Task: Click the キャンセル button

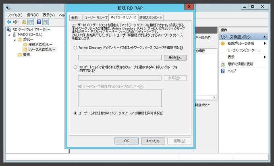Action: click(x=153, y=141)
